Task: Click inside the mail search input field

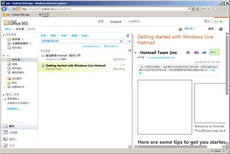Action: (x=80, y=41)
